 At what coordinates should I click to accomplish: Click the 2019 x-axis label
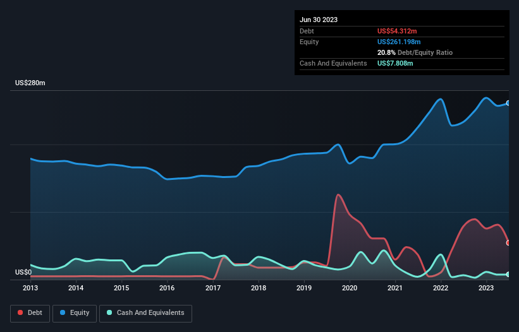(x=304, y=288)
